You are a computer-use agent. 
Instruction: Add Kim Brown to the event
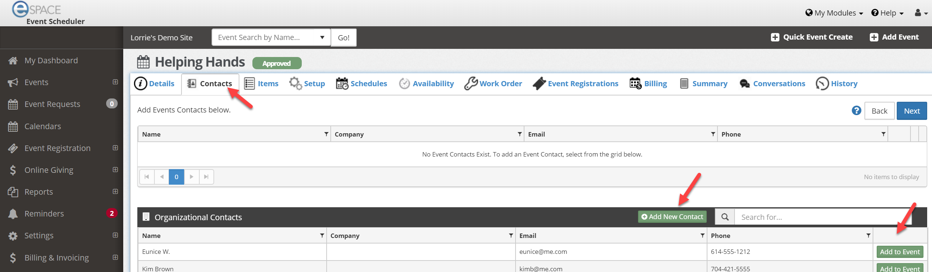pyautogui.click(x=900, y=268)
